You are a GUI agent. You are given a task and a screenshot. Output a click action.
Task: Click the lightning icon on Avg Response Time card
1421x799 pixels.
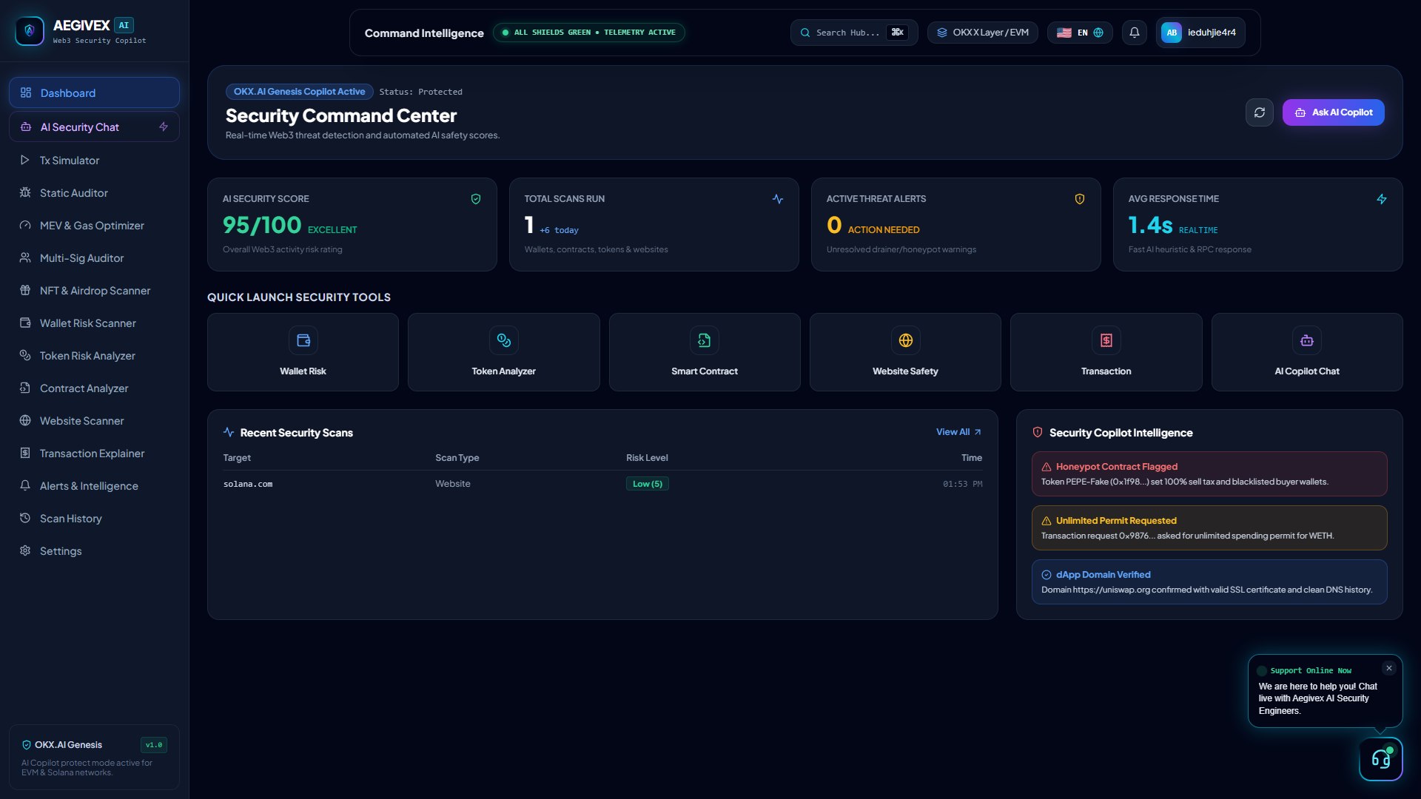(1382, 199)
